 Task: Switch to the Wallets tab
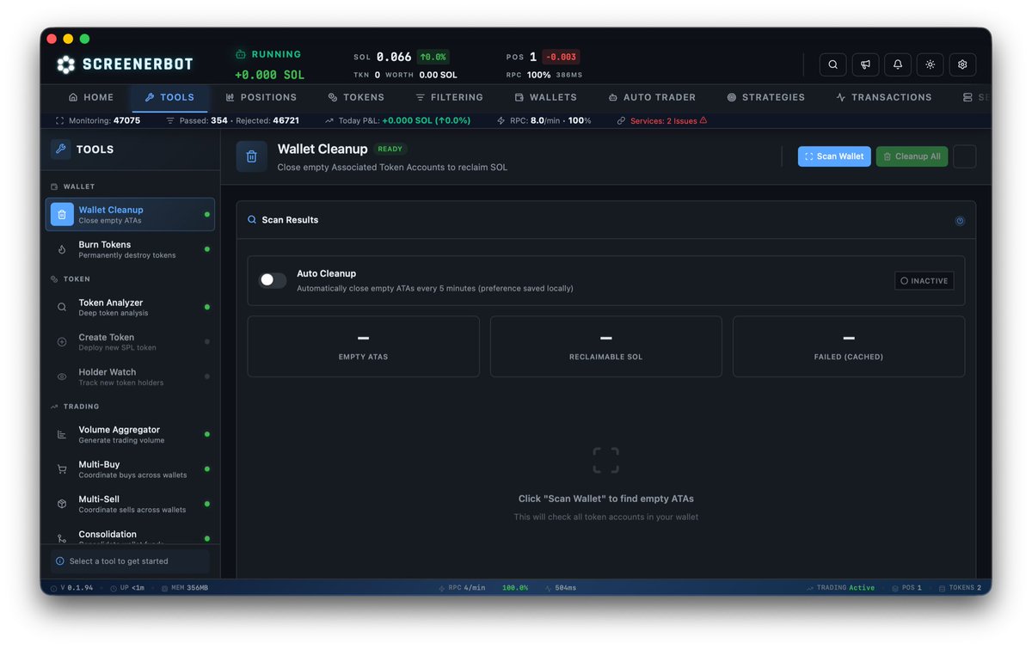tap(546, 98)
